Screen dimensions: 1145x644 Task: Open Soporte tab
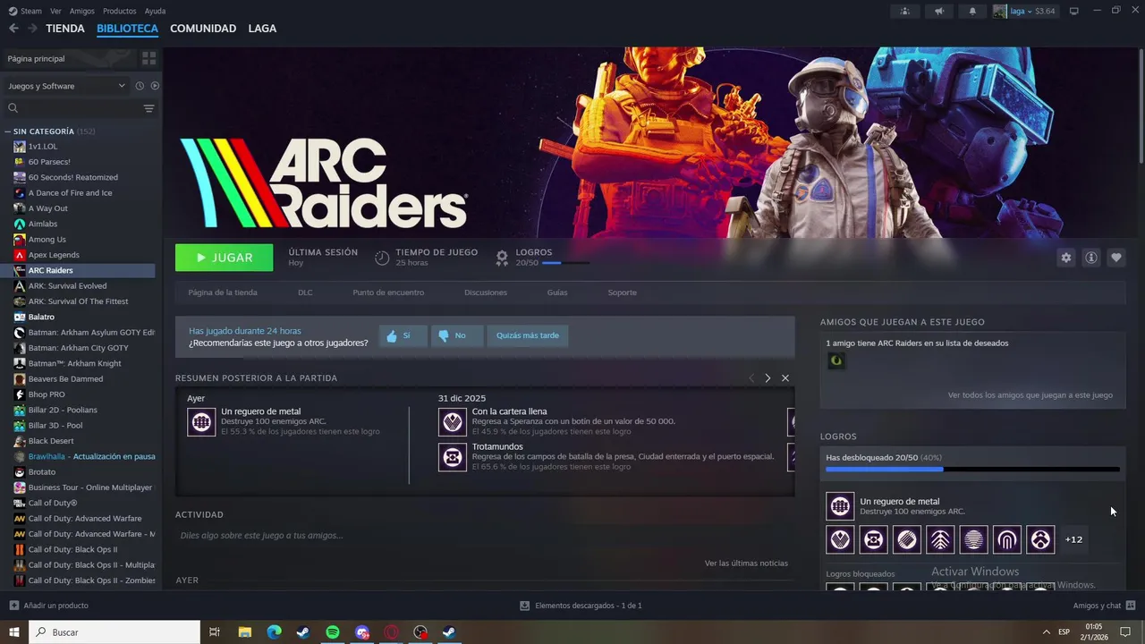(623, 292)
